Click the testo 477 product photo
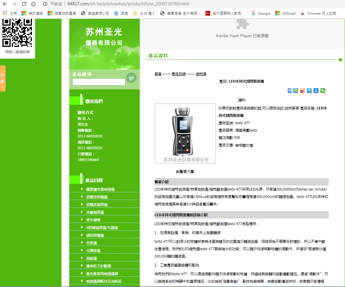 pos(185,133)
